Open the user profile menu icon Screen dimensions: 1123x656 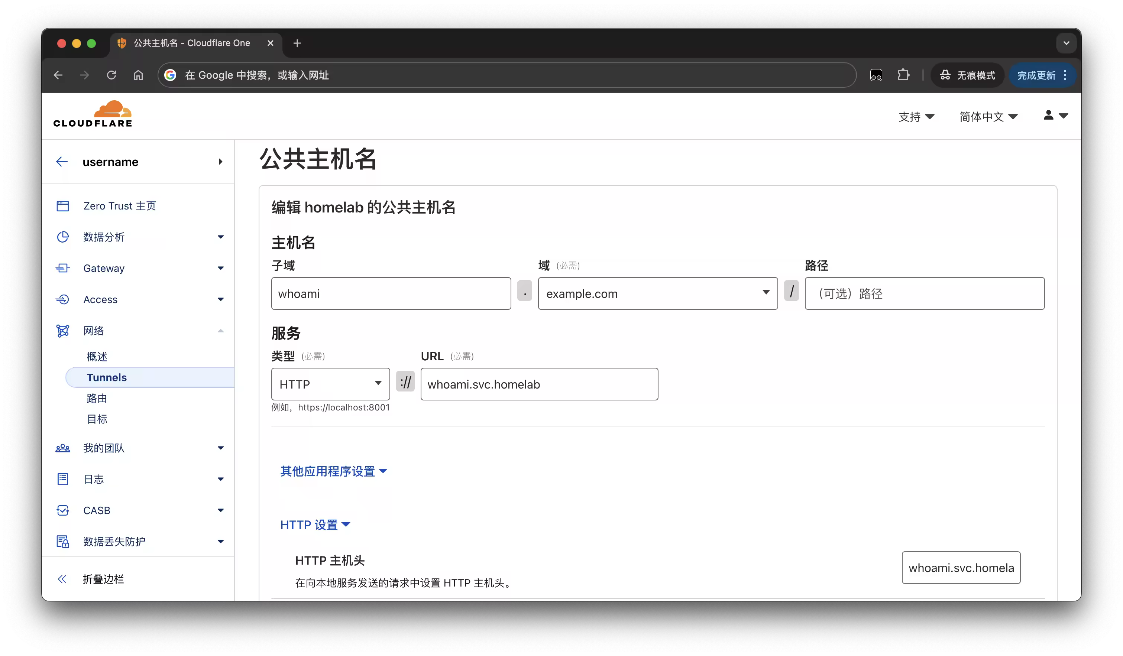click(1055, 116)
